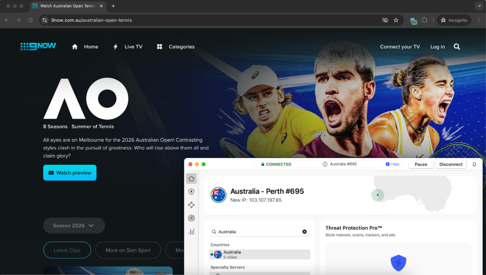Click the Threat Protection Pro heading
486x275 pixels.
point(354,228)
